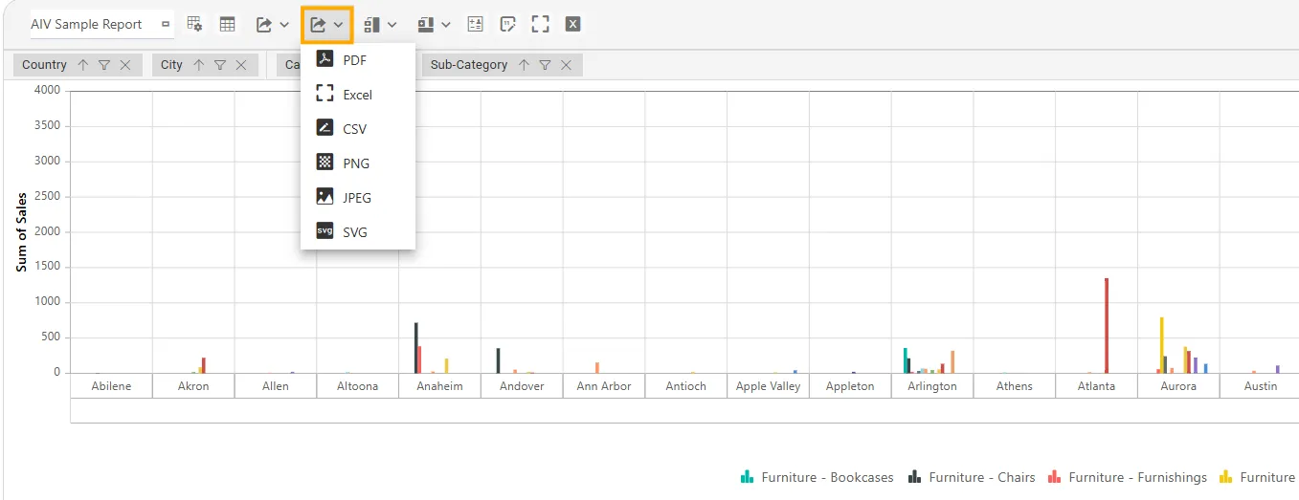Click the Akron axis label
1299x500 pixels.
coord(193,386)
